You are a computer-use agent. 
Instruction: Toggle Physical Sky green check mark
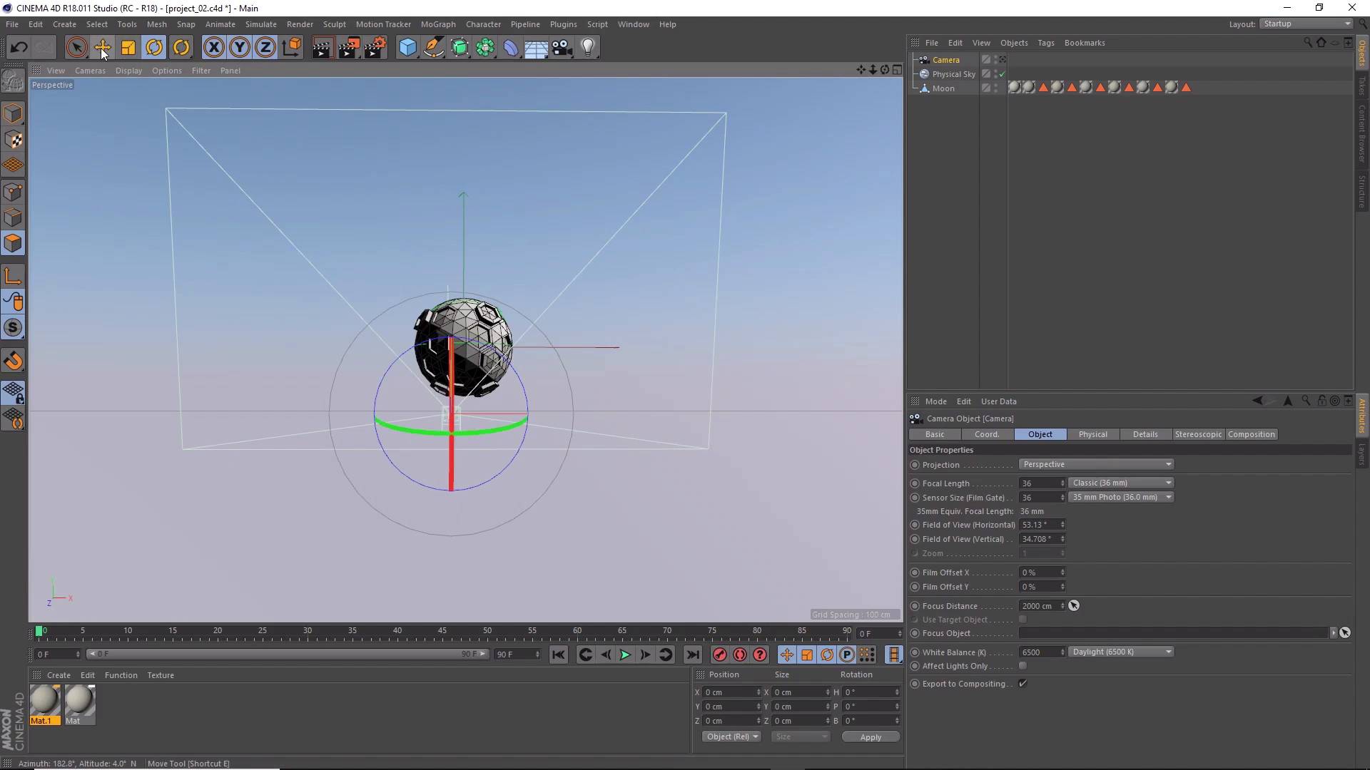click(x=1002, y=74)
